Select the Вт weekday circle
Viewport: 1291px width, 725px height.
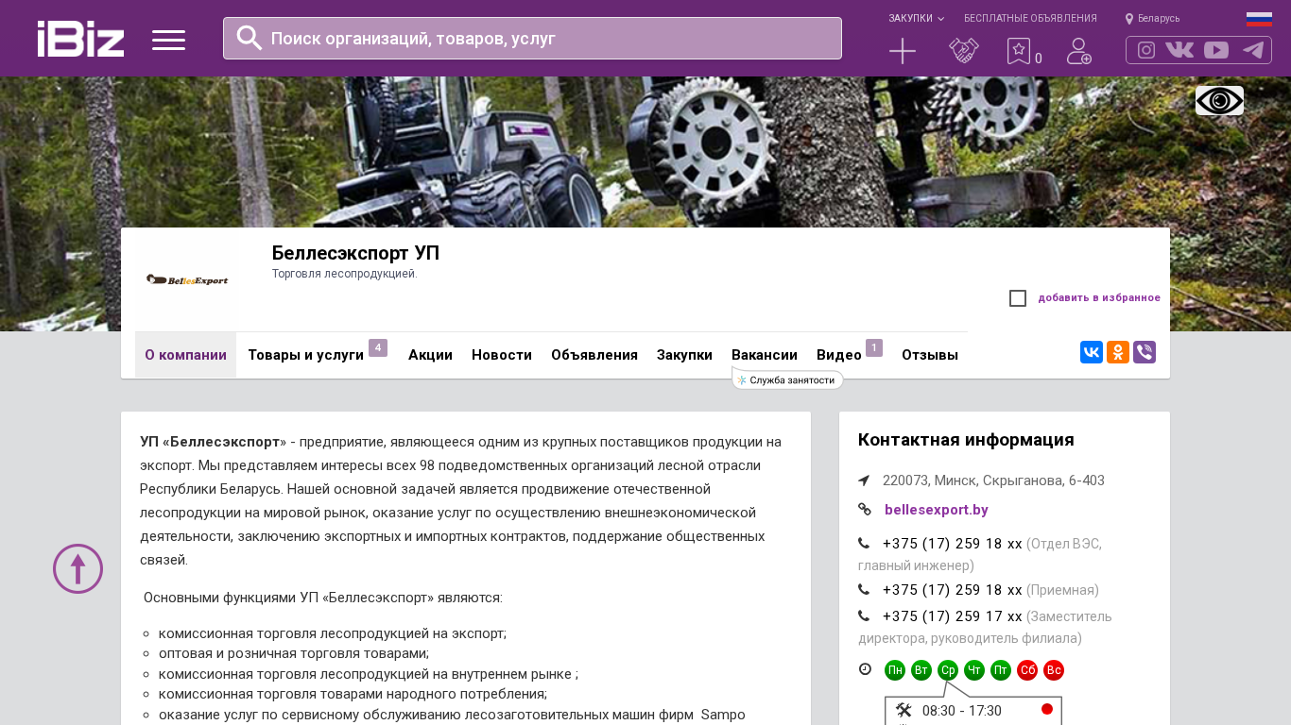point(921,670)
